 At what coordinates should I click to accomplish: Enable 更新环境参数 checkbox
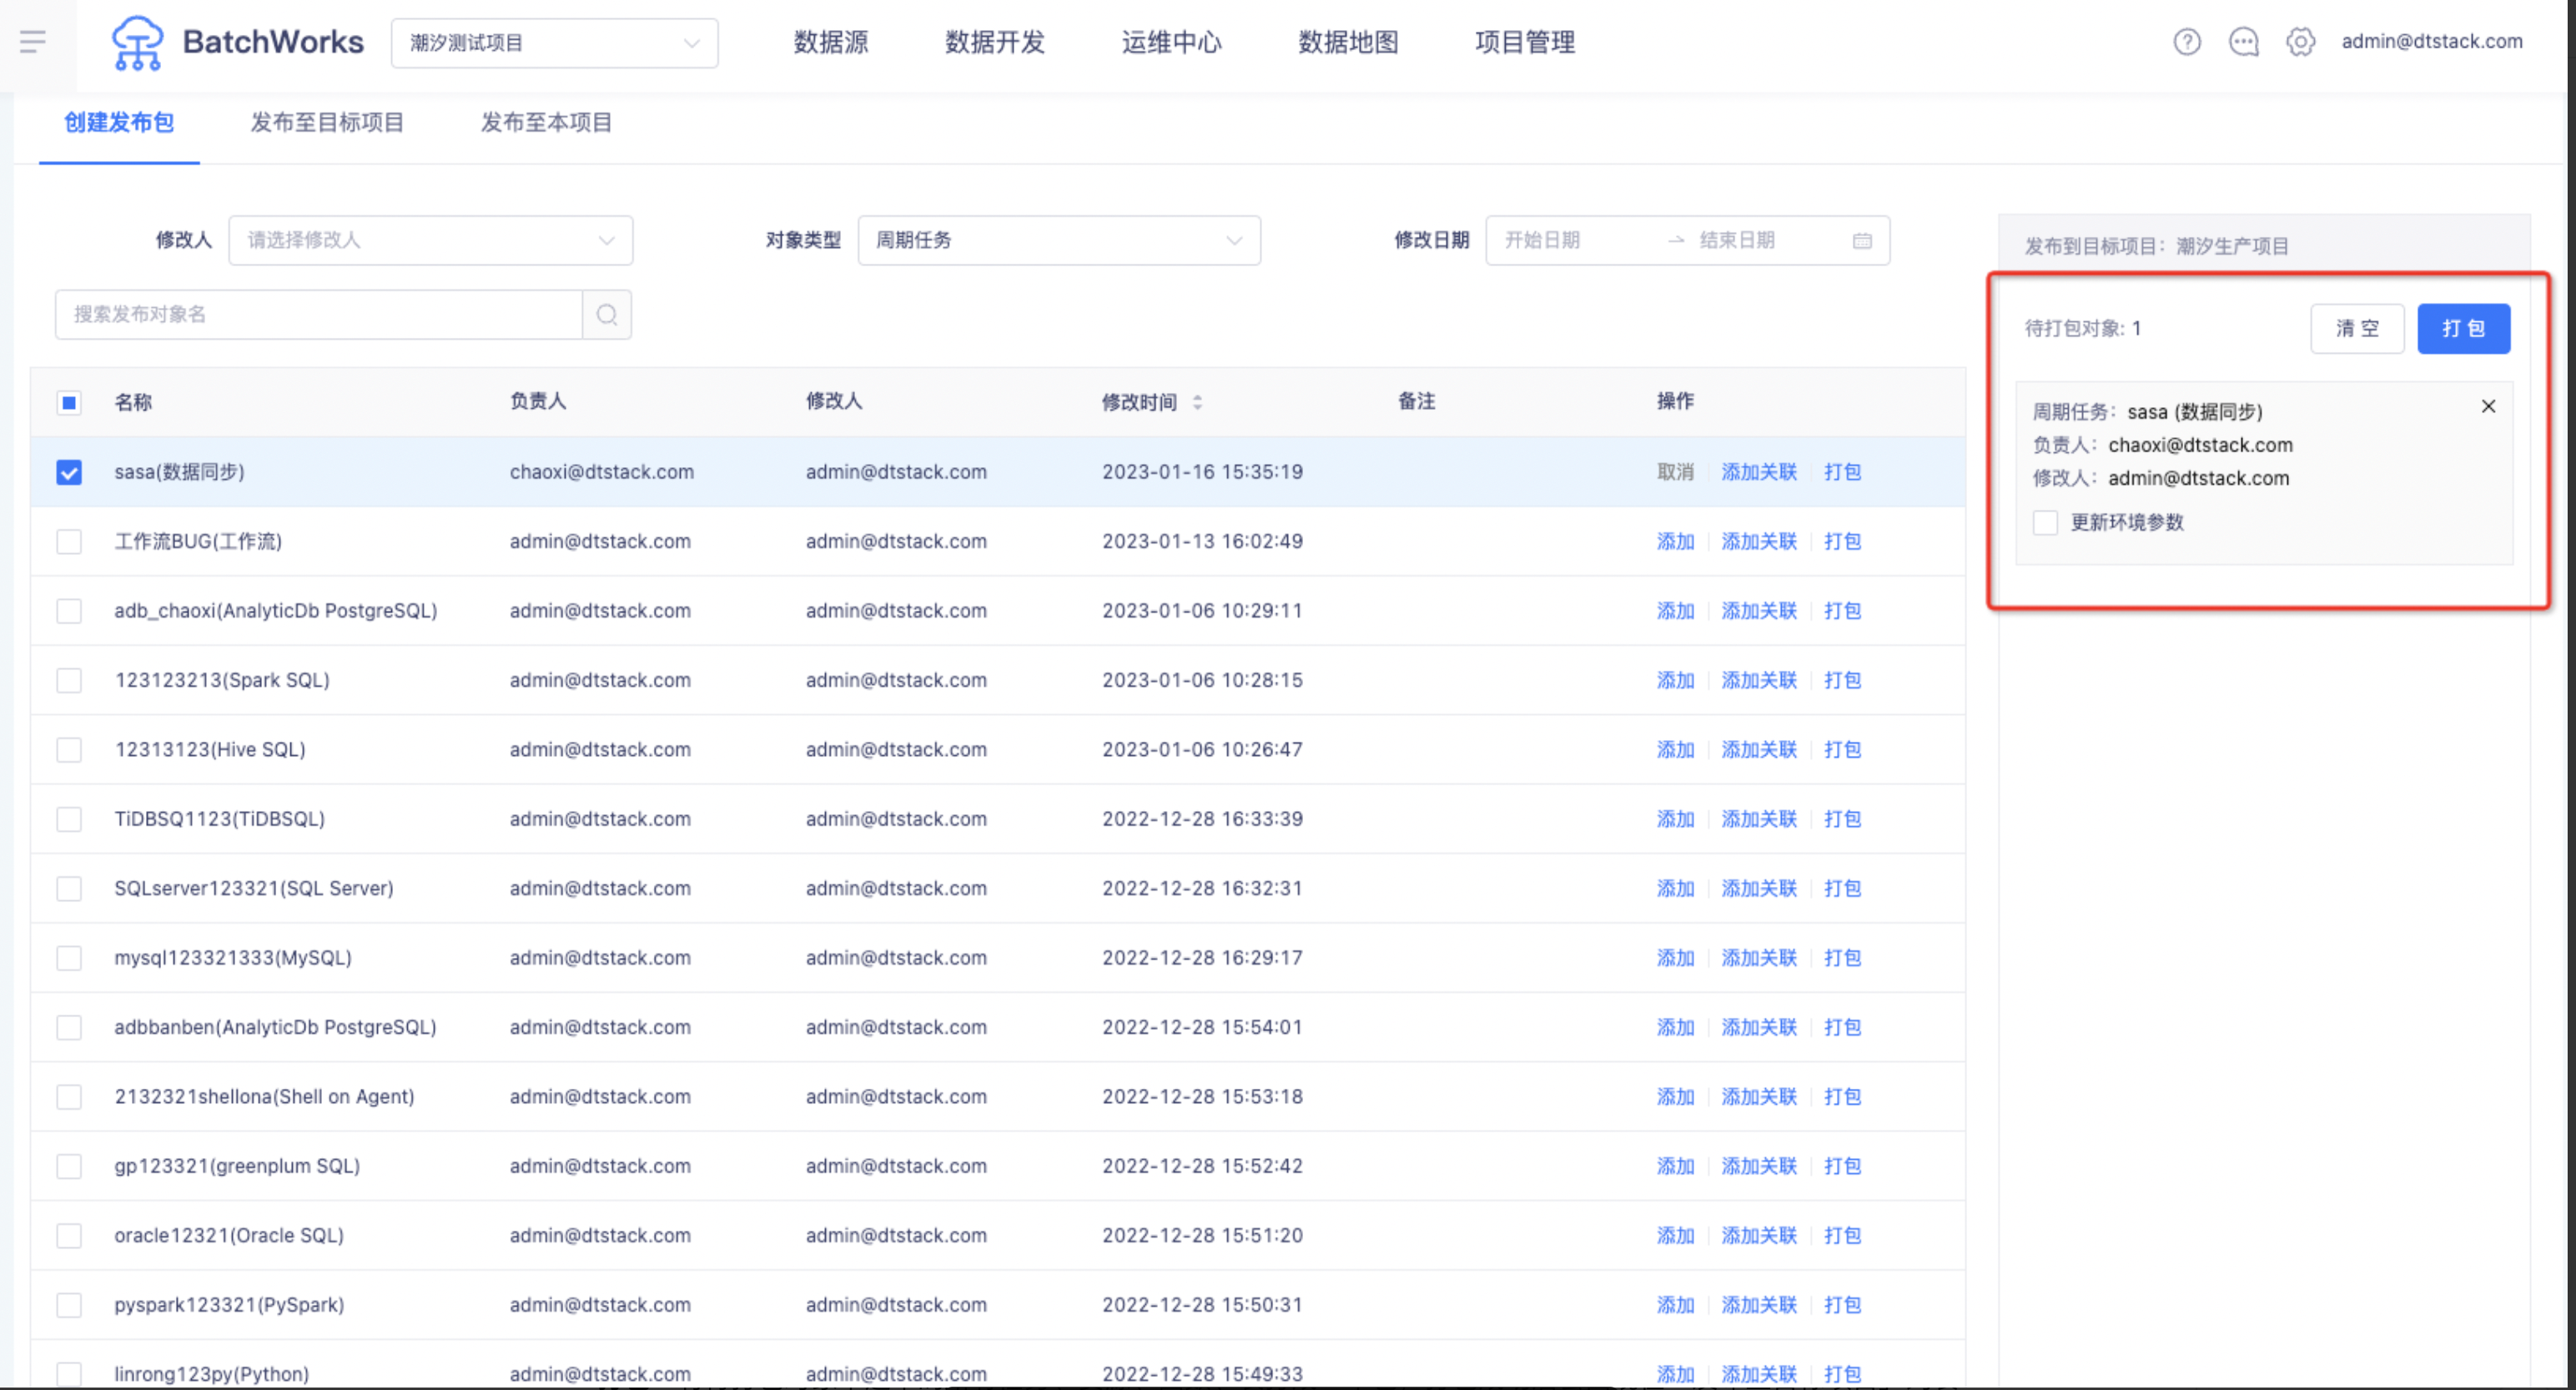coord(2045,522)
